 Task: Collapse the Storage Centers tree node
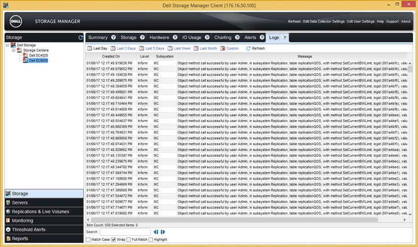[13, 50]
